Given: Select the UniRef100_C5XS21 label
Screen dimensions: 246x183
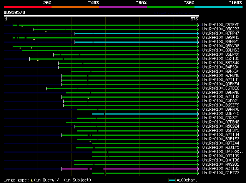Looking at the screenshot, I should click(221, 118).
